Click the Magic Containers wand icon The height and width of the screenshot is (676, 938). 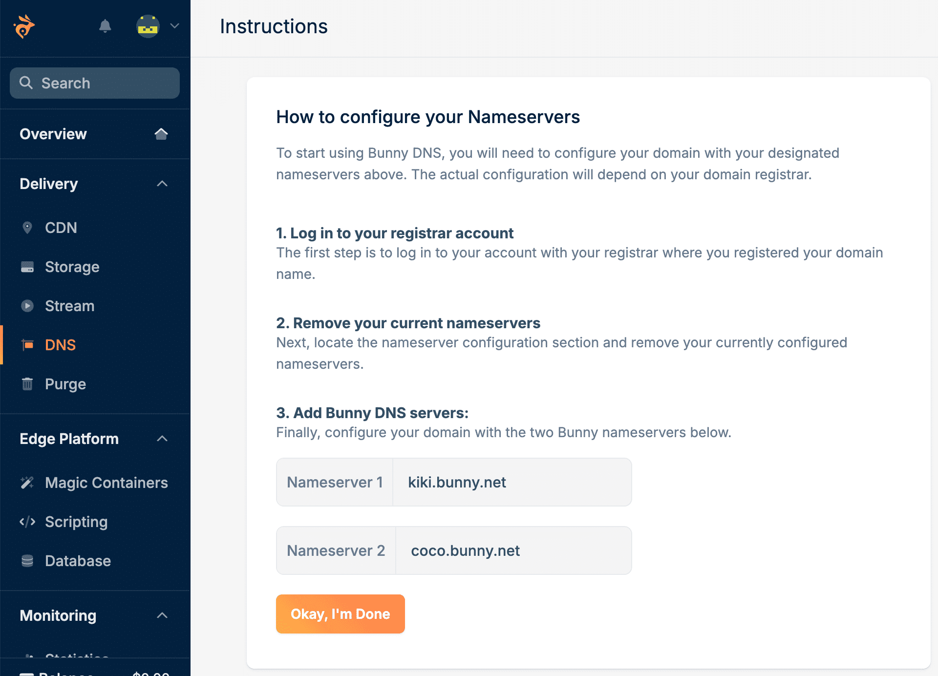tap(27, 483)
